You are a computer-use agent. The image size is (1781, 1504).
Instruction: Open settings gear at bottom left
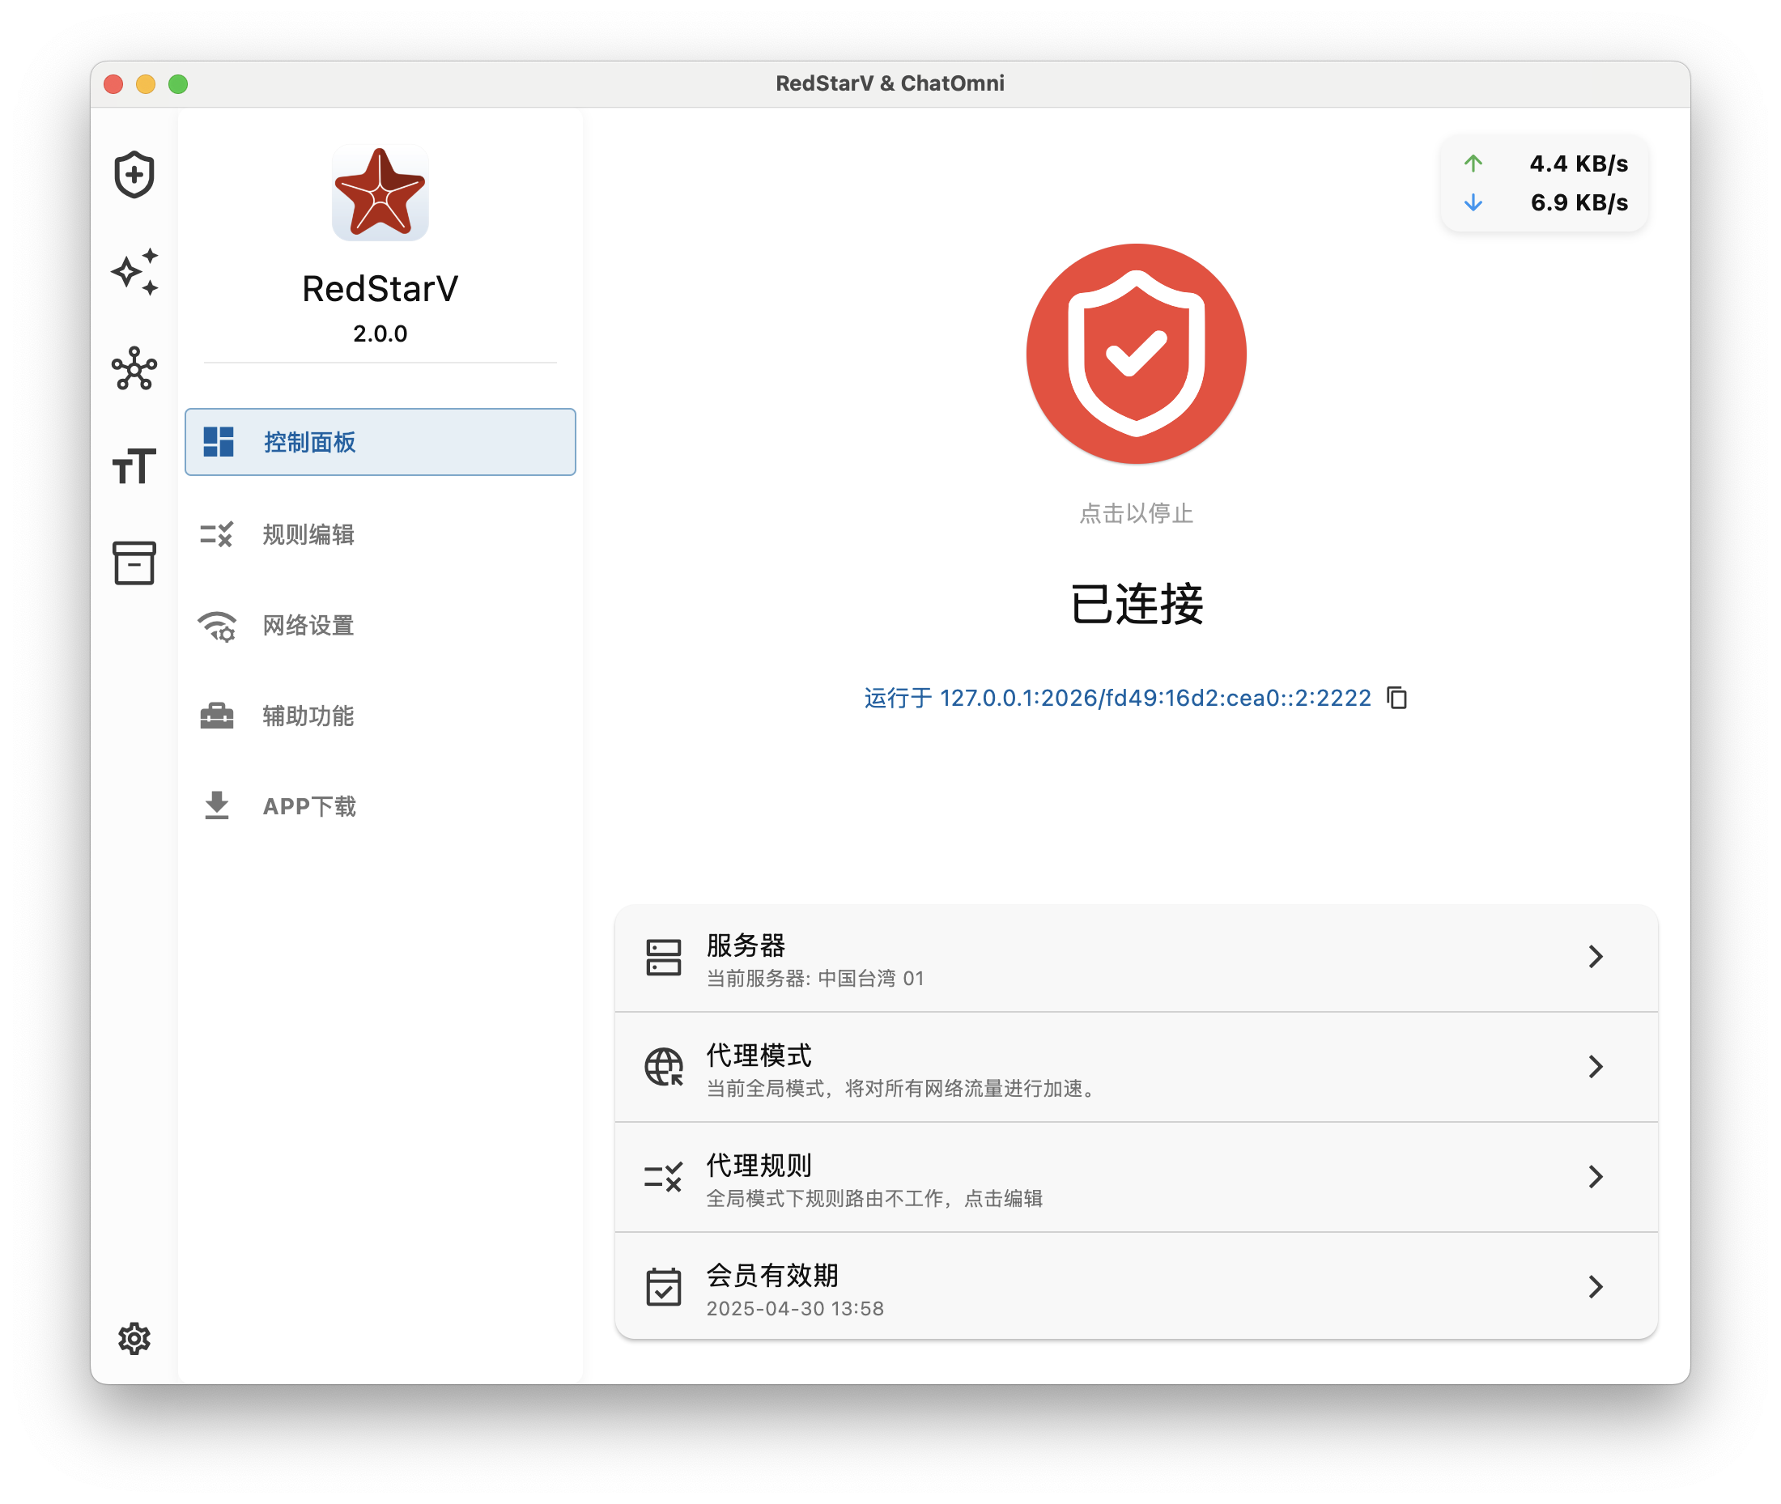click(134, 1338)
